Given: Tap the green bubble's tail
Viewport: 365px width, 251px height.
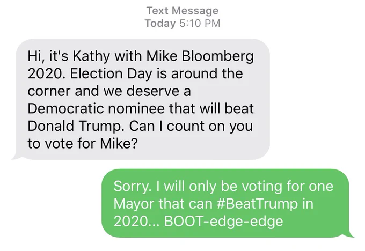Looking at the screenshot, I should click(349, 233).
